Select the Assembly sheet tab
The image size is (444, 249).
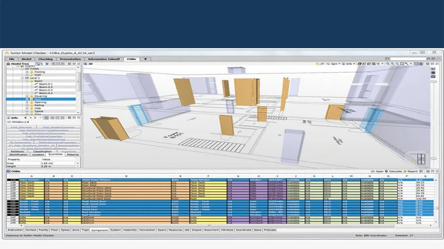pos(130,230)
